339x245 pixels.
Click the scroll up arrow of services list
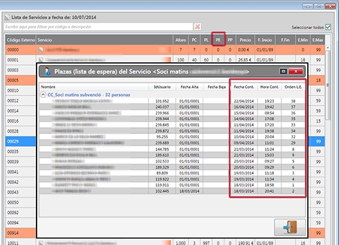click(327, 47)
